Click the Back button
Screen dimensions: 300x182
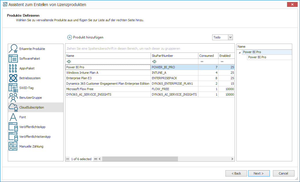click(236, 173)
